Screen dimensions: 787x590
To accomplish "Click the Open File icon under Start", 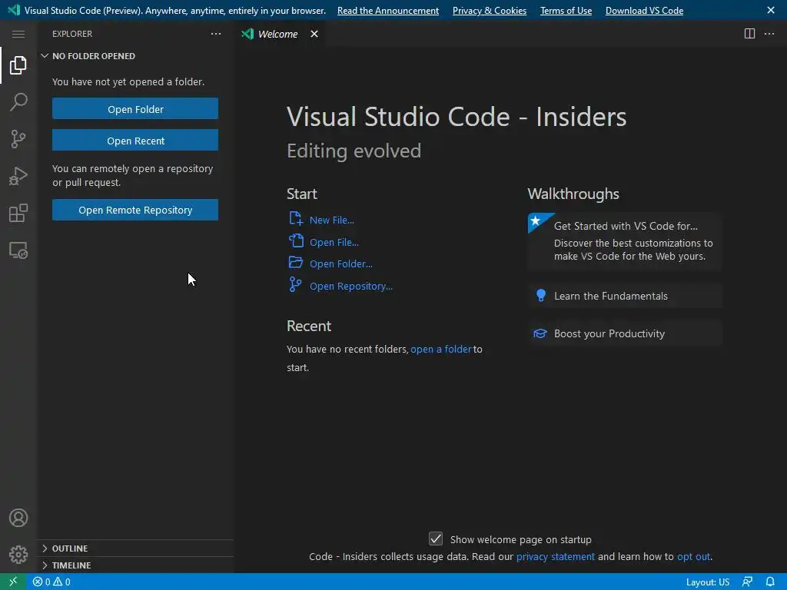I will [x=296, y=240].
